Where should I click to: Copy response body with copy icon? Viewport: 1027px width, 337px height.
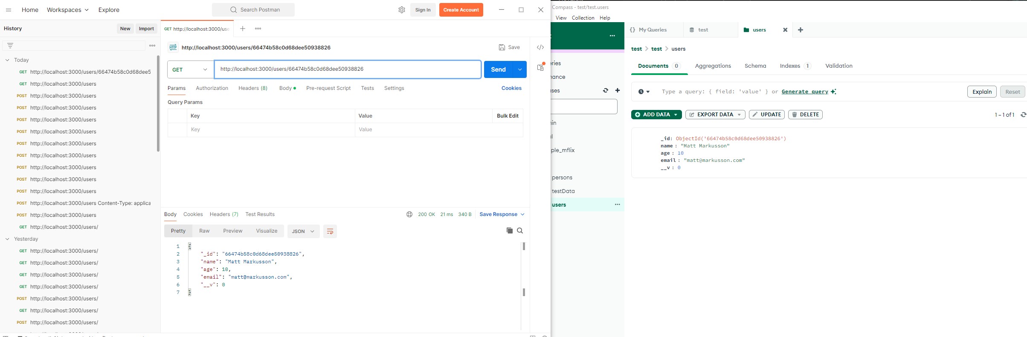[x=509, y=230]
